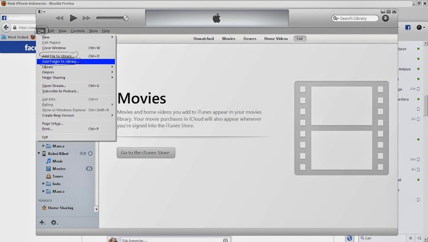Click Go to the iTunes Store button
This screenshot has height=242, width=428.
(x=146, y=153)
